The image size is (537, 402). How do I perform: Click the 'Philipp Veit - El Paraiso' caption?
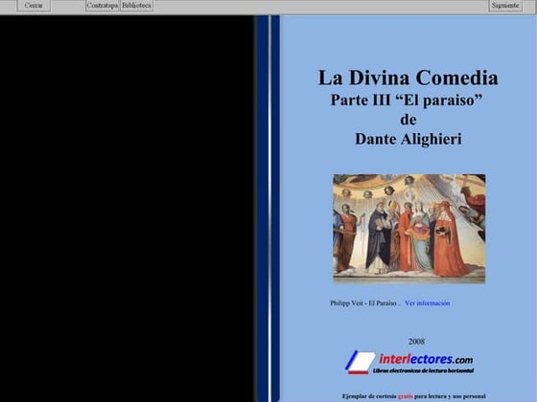point(363,303)
